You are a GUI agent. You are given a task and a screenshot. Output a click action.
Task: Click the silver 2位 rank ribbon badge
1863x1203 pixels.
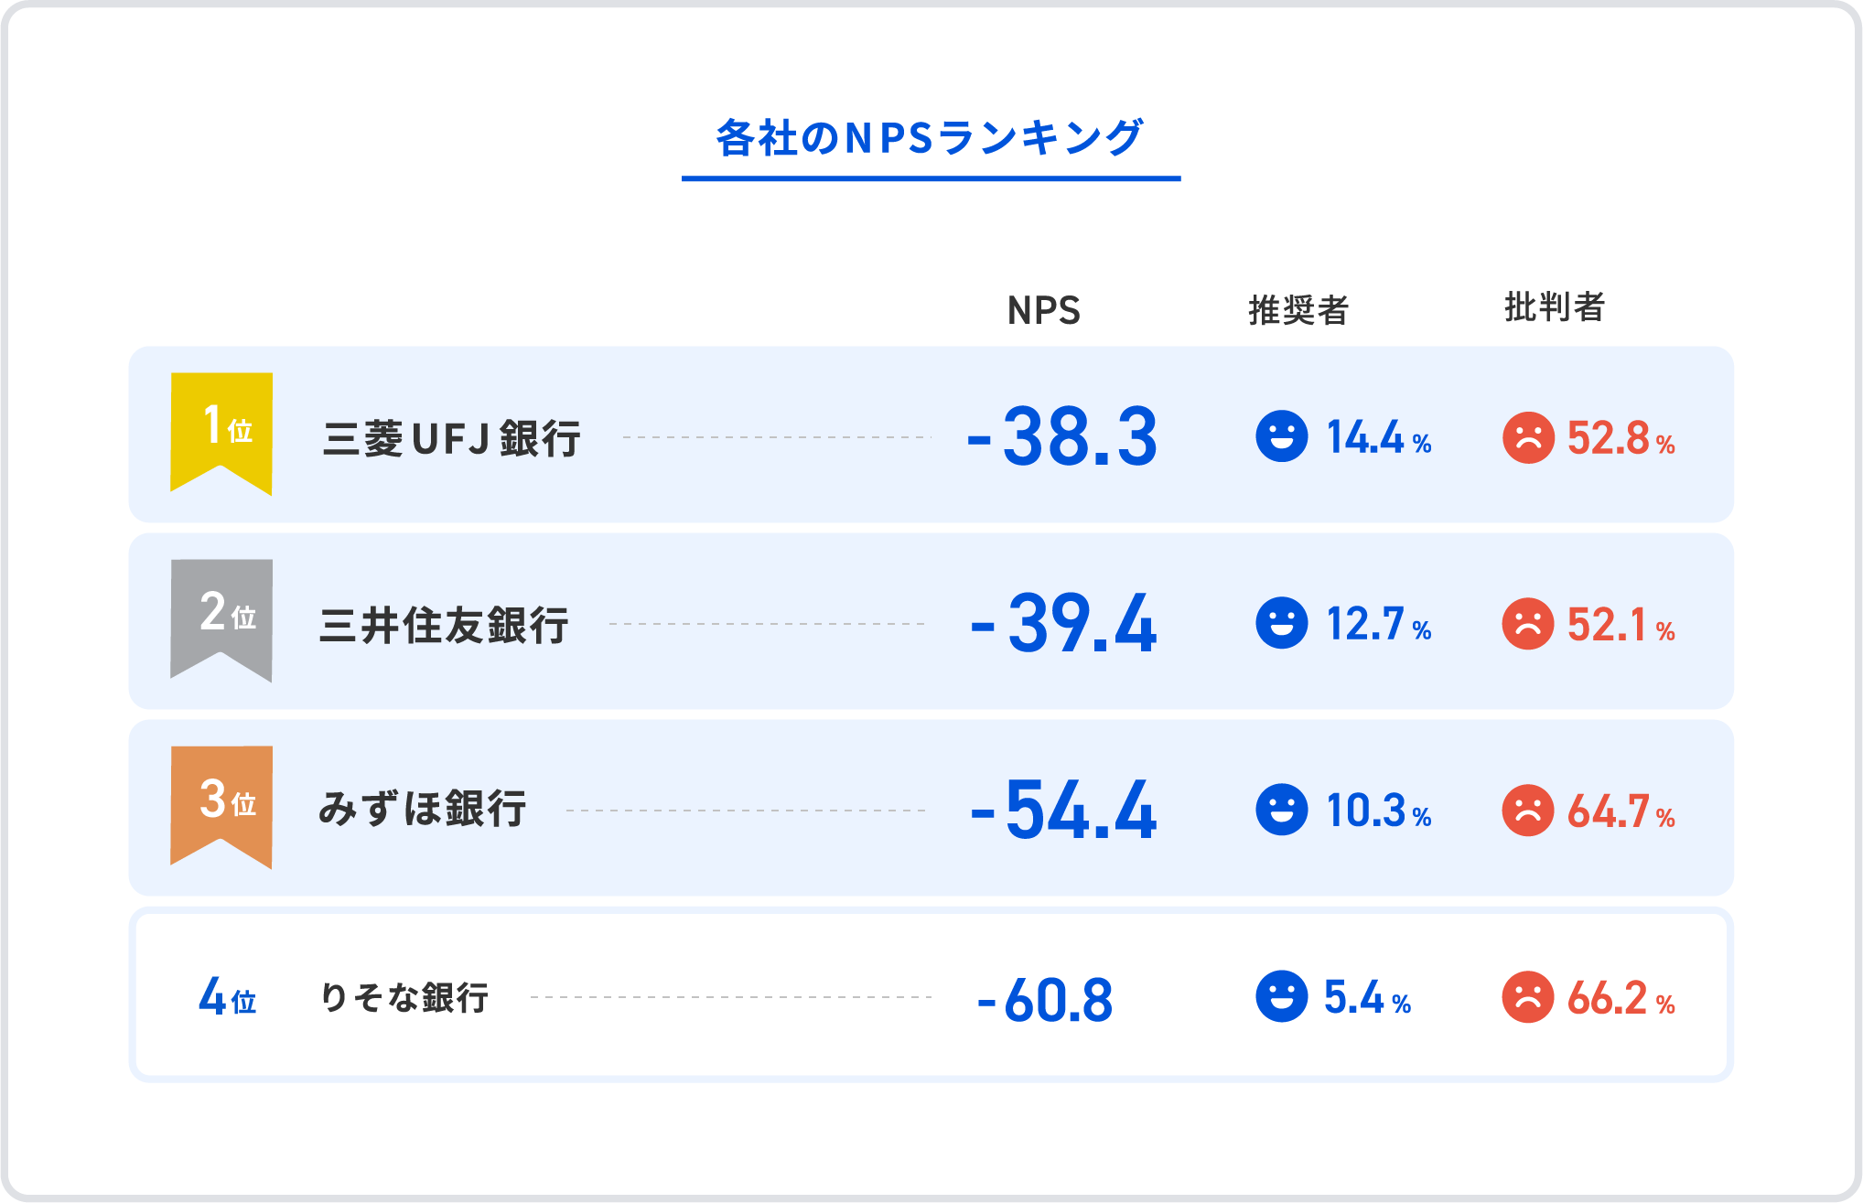[x=221, y=617]
